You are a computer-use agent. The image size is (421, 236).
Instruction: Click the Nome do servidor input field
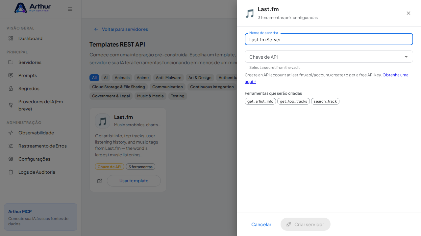tap(329, 39)
